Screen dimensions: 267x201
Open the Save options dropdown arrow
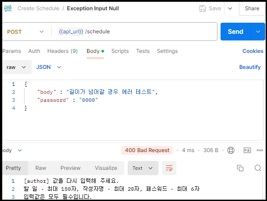pos(230,8)
